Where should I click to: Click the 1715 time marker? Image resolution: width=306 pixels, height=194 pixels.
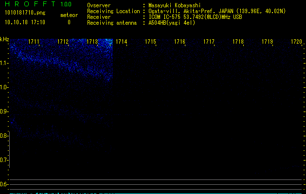click(x=150, y=42)
